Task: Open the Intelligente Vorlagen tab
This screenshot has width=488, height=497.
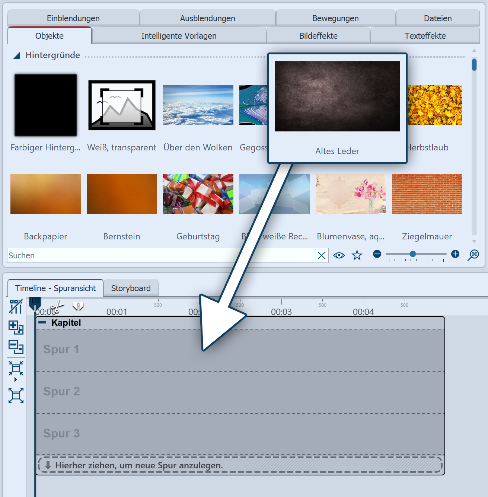Action: [x=179, y=36]
